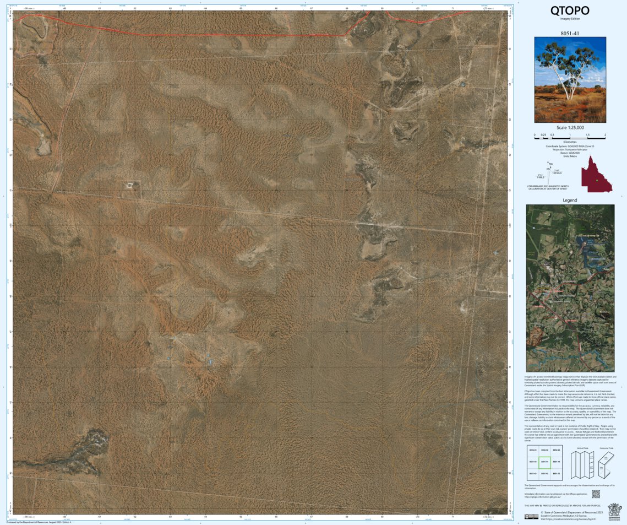Click the QR code for metadata information

click(x=596, y=494)
